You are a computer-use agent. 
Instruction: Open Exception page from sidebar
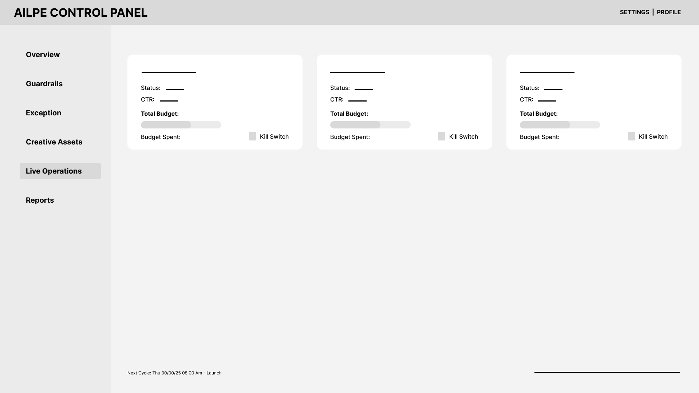(x=43, y=113)
